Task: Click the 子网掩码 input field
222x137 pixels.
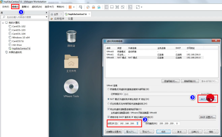Action: pos(169,123)
